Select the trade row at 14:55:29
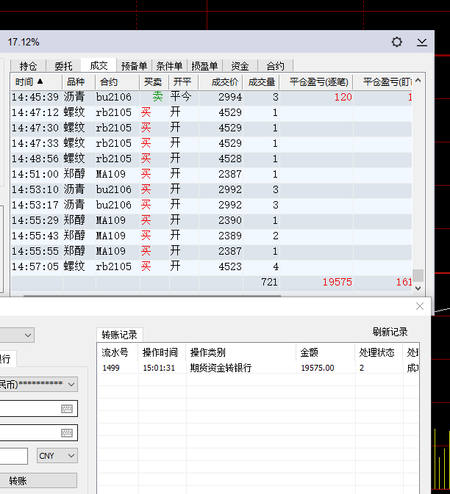Screen dimensions: 450x494 click(x=212, y=220)
